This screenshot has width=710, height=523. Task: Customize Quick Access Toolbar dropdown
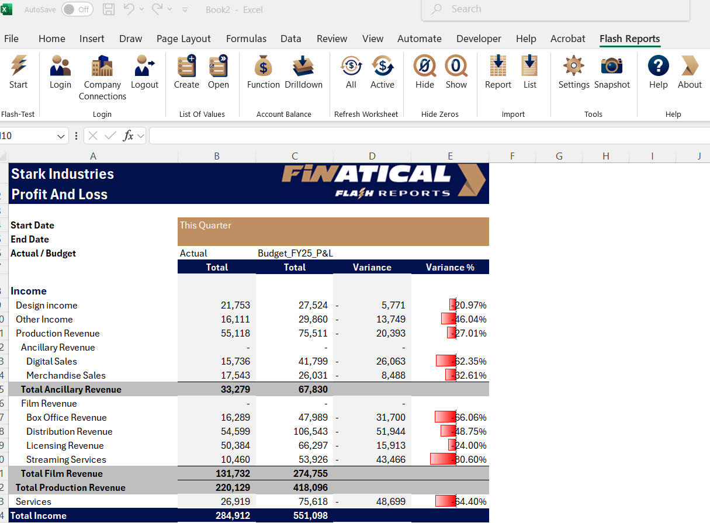click(x=185, y=10)
